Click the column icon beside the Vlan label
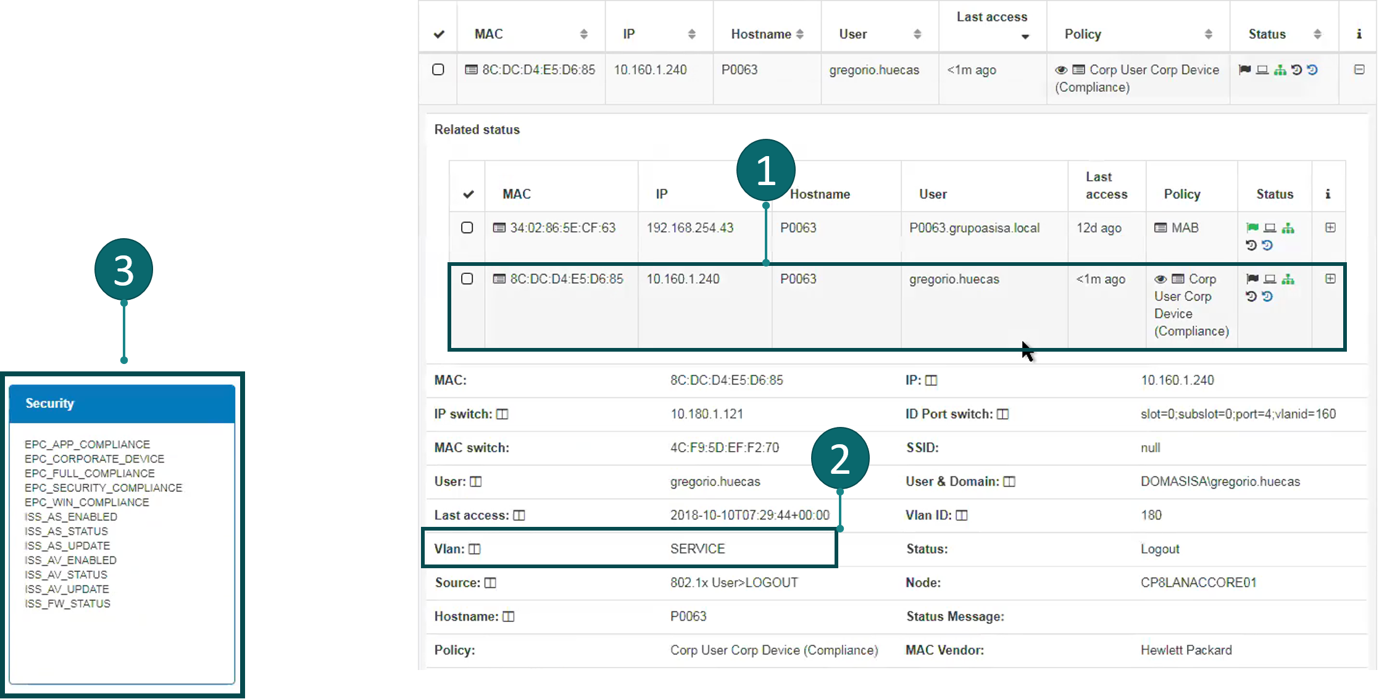This screenshot has height=699, width=1379. point(474,549)
